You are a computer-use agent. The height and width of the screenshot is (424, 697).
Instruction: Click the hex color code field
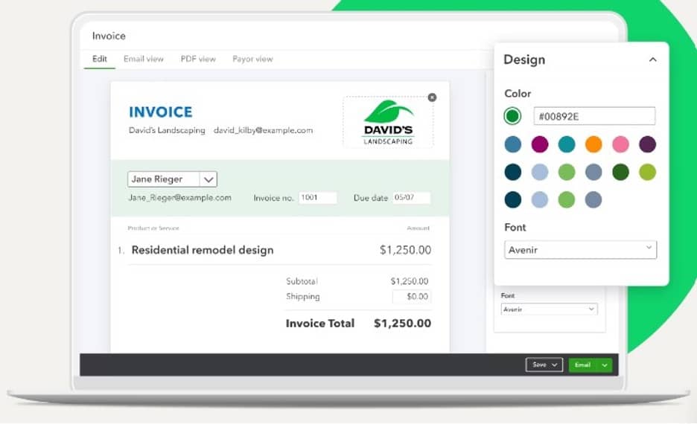[x=594, y=116]
